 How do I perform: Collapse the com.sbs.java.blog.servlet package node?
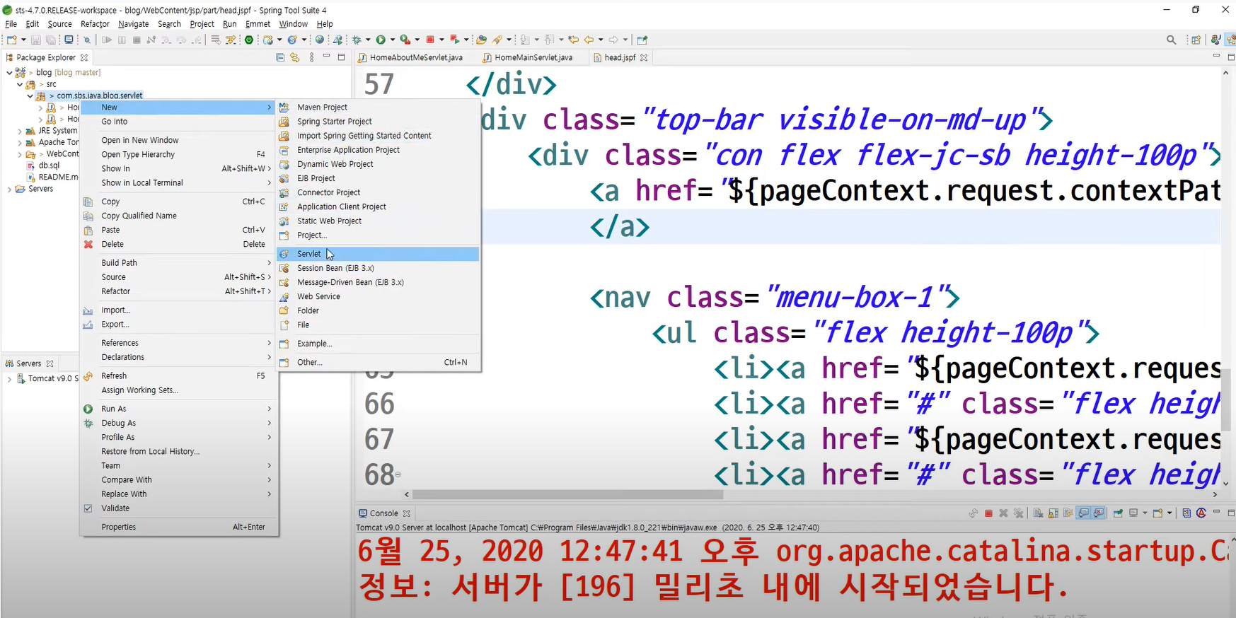[x=30, y=95]
